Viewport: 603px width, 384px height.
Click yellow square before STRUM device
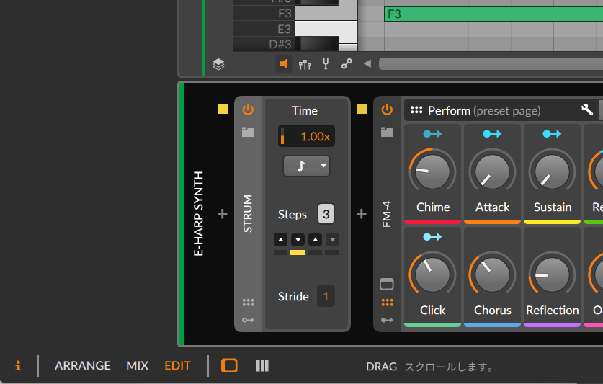(223, 110)
